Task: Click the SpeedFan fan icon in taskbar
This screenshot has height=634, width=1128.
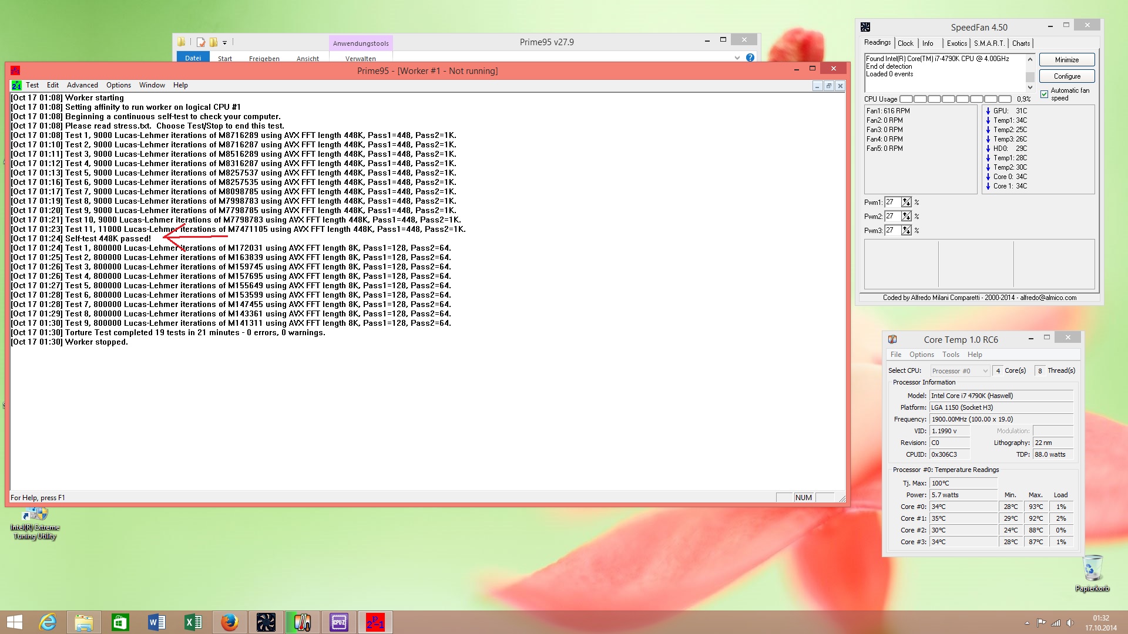Action: [266, 622]
